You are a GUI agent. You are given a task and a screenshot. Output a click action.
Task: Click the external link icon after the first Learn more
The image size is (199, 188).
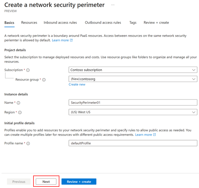(71, 40)
